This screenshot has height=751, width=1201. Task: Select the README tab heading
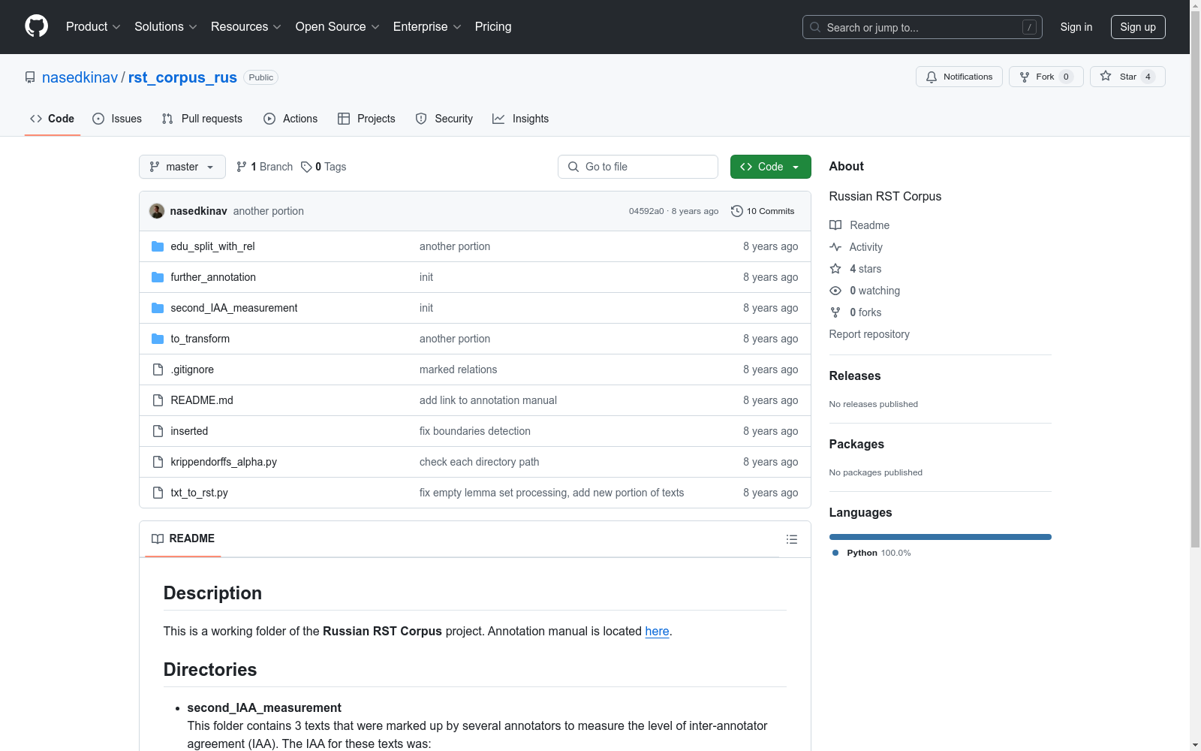[183, 538]
